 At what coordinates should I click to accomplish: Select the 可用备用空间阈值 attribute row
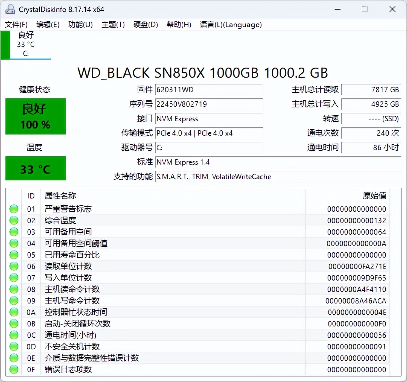pyautogui.click(x=198, y=243)
